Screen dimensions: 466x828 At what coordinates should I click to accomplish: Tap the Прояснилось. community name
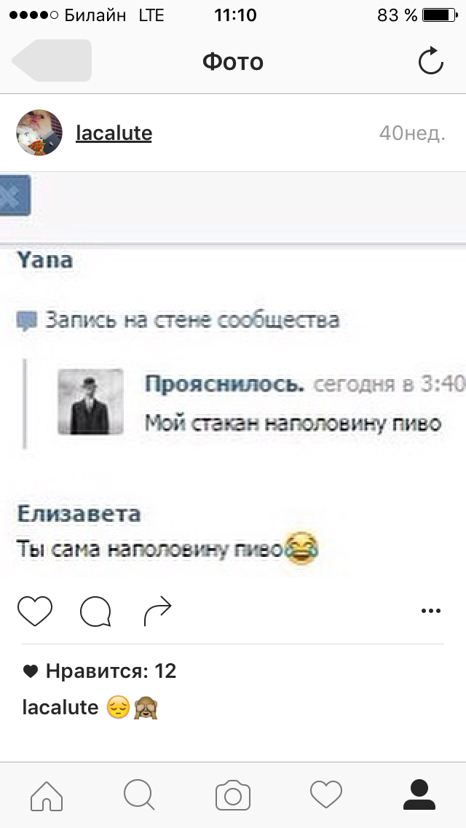coord(224,384)
